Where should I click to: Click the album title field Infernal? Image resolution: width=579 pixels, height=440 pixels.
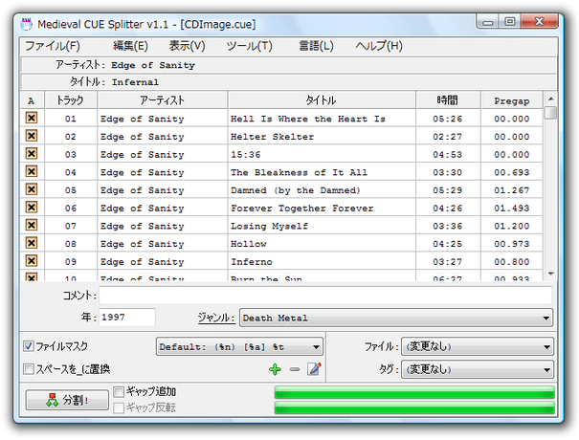coord(289,82)
